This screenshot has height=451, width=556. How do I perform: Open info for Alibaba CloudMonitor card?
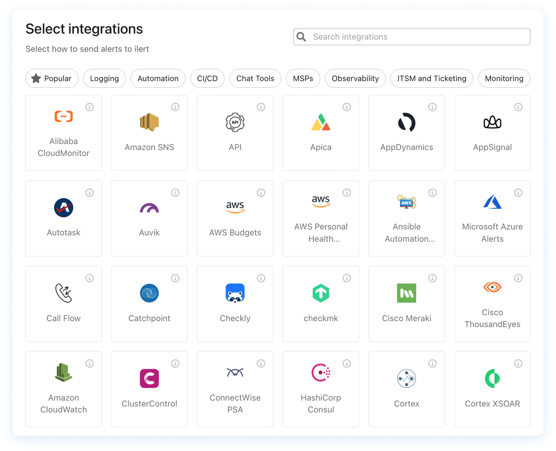click(90, 107)
